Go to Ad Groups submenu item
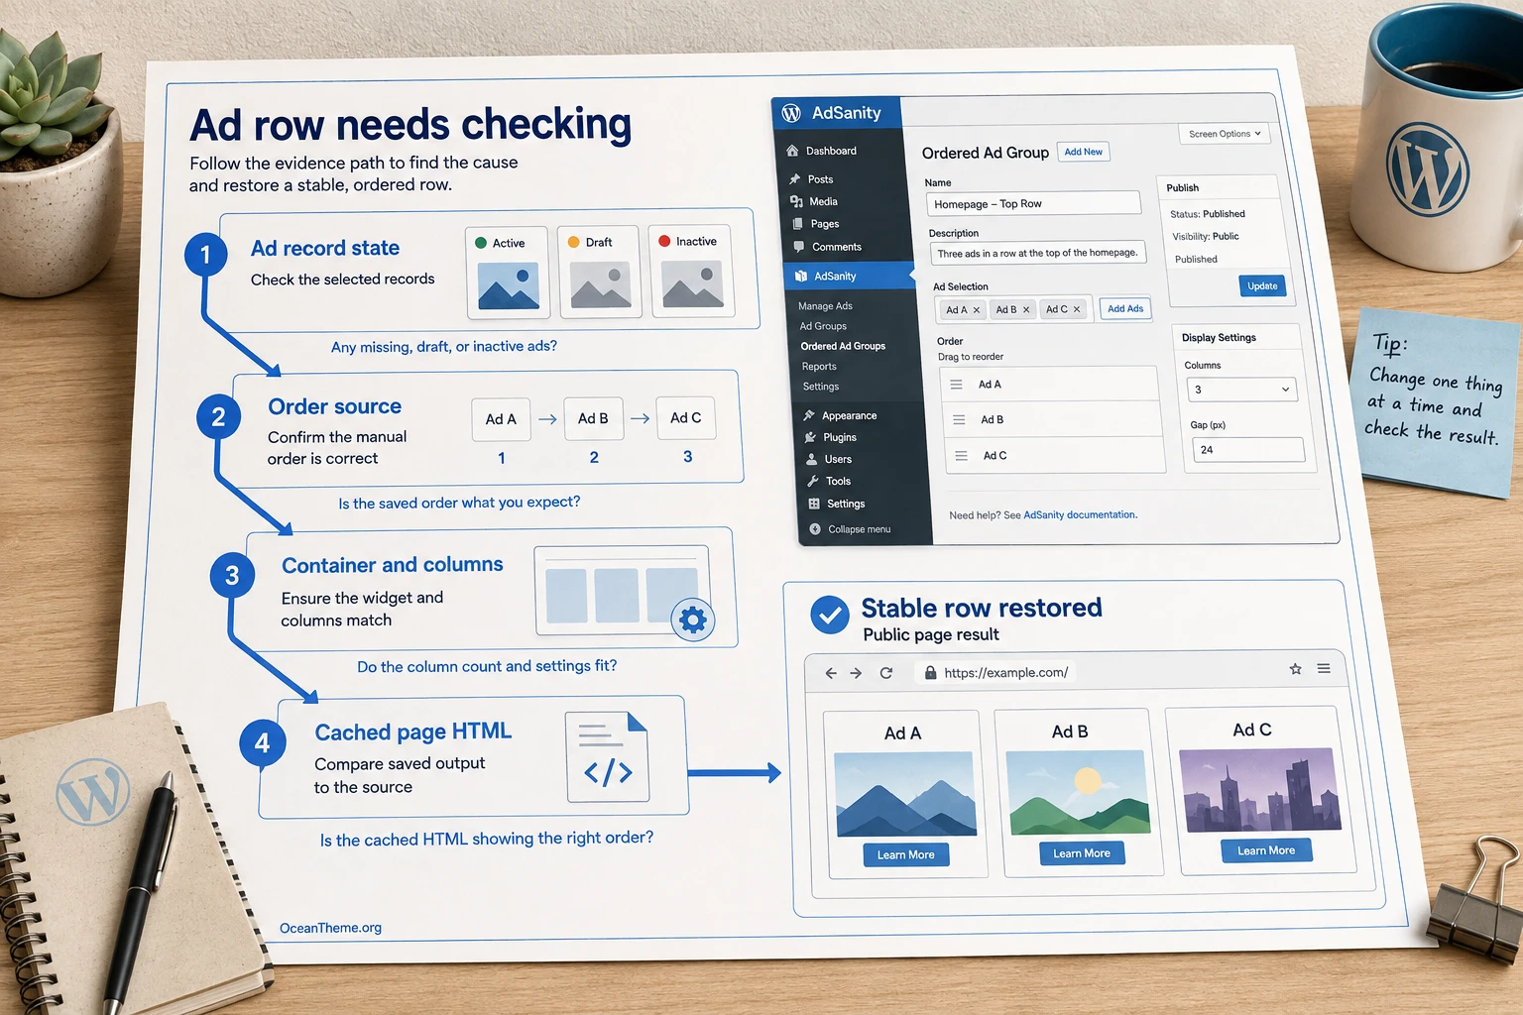Image resolution: width=1523 pixels, height=1015 pixels. (823, 326)
